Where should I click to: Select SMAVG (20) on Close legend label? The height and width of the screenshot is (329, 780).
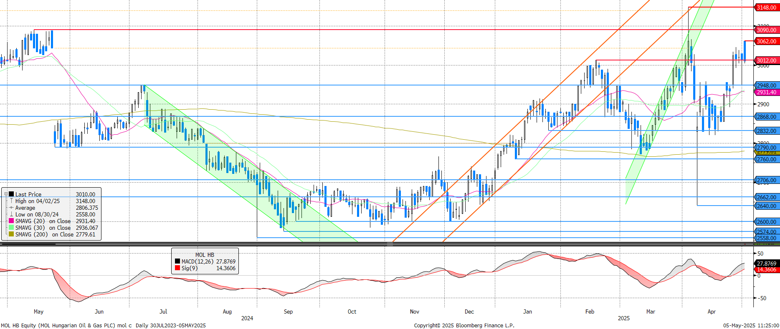coord(43,221)
